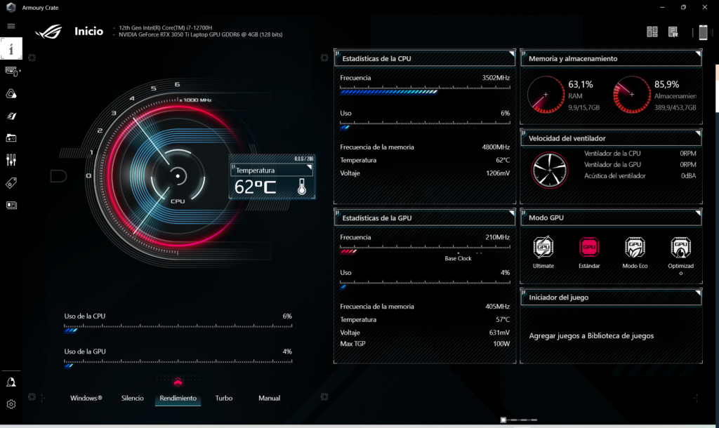719x428 pixels.
Task: Expand the Temperatura widget corner arrow
Action: point(310,167)
